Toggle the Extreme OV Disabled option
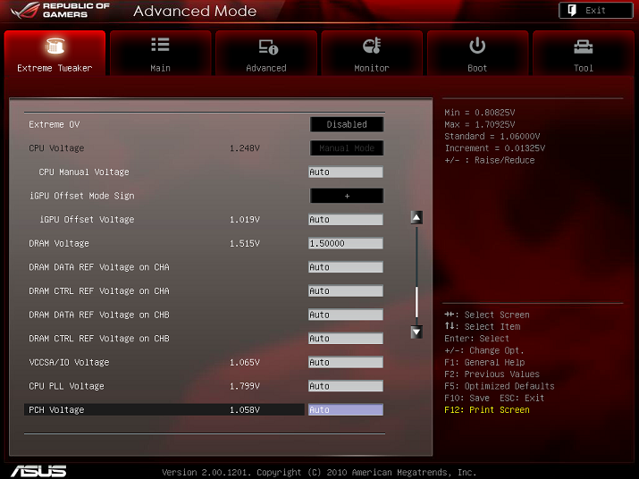Screen dimensions: 639x479 coord(347,124)
